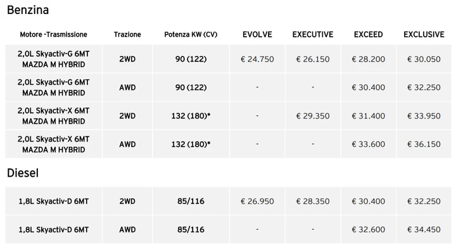Select the € 33.600 EXCEED price

[x=369, y=144]
